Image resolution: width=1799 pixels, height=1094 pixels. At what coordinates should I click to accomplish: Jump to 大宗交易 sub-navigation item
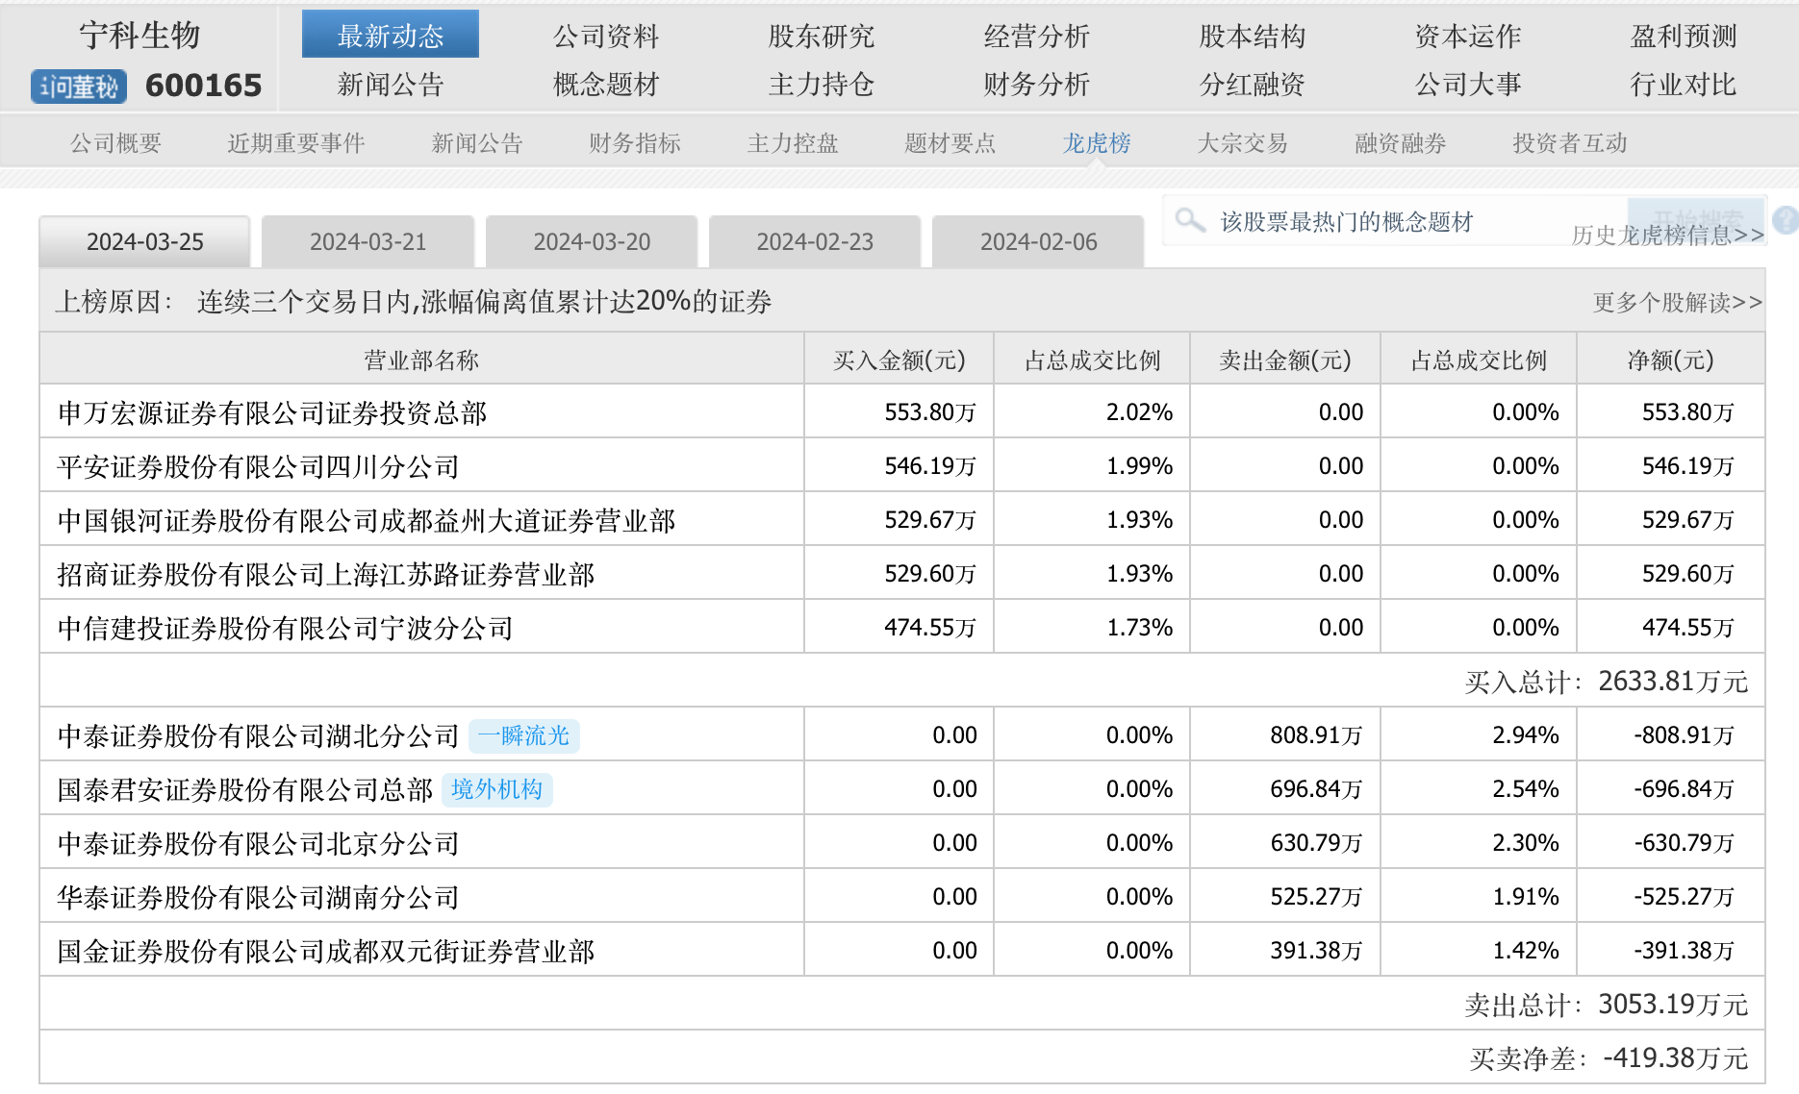(x=1242, y=143)
